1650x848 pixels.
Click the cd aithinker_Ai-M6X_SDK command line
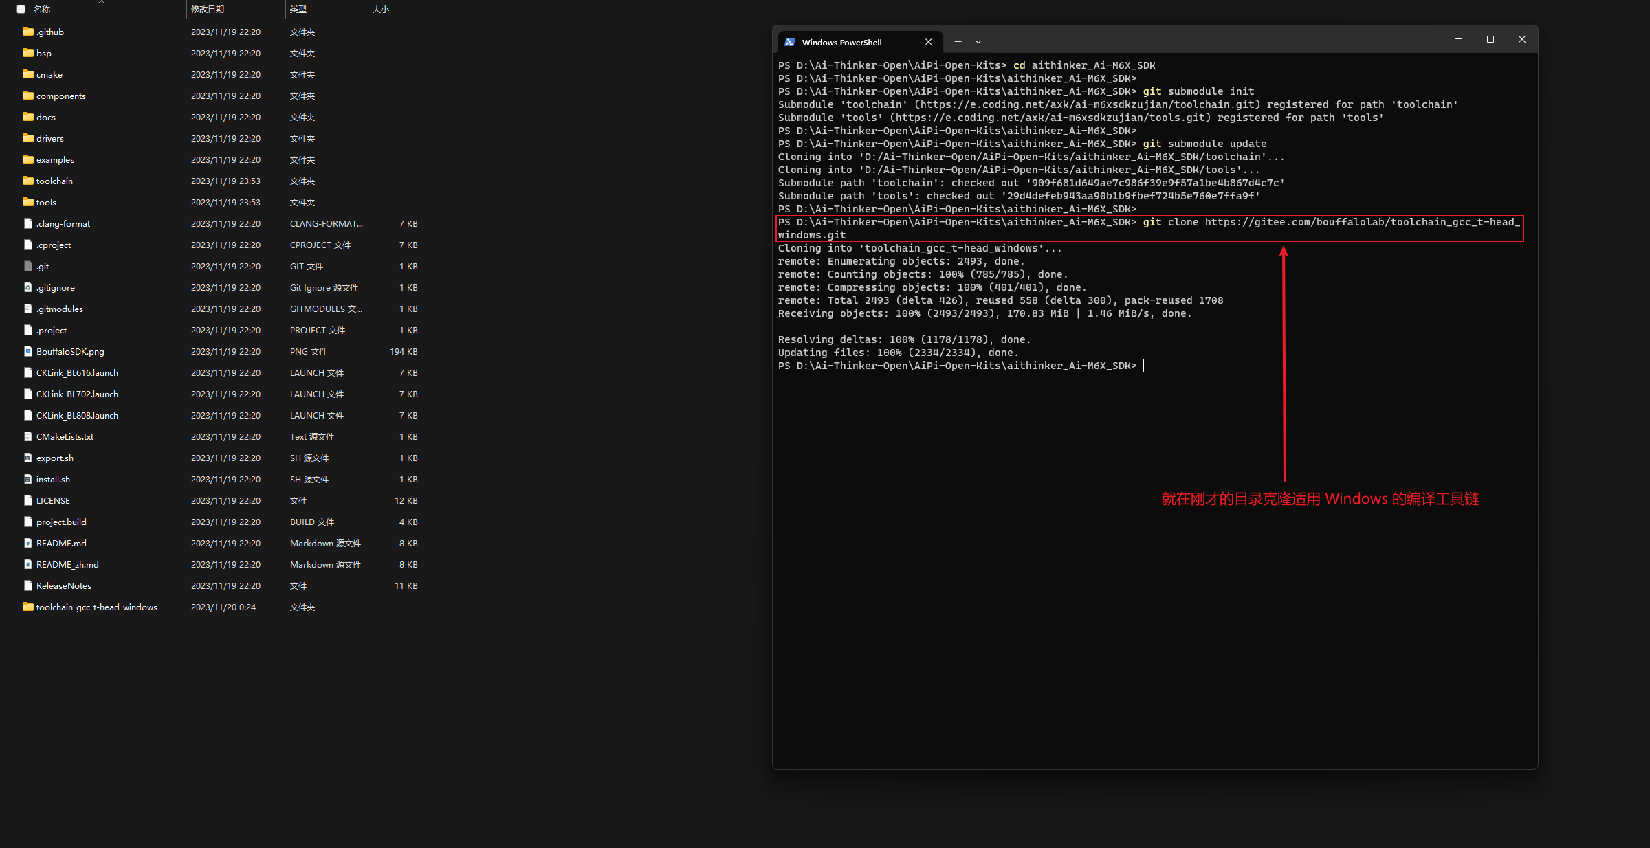(x=967, y=65)
